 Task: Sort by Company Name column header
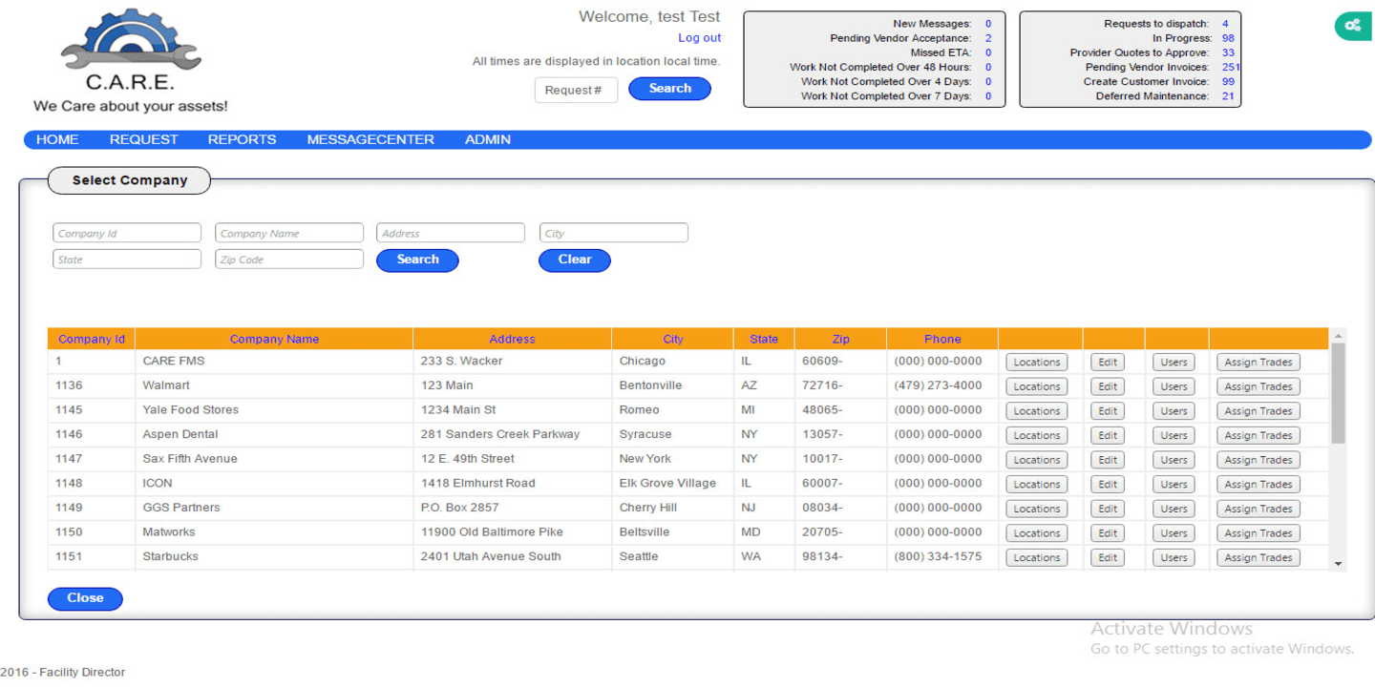[274, 339]
